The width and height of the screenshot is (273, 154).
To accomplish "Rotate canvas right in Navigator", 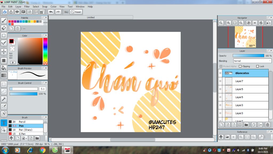I will pos(261,23).
